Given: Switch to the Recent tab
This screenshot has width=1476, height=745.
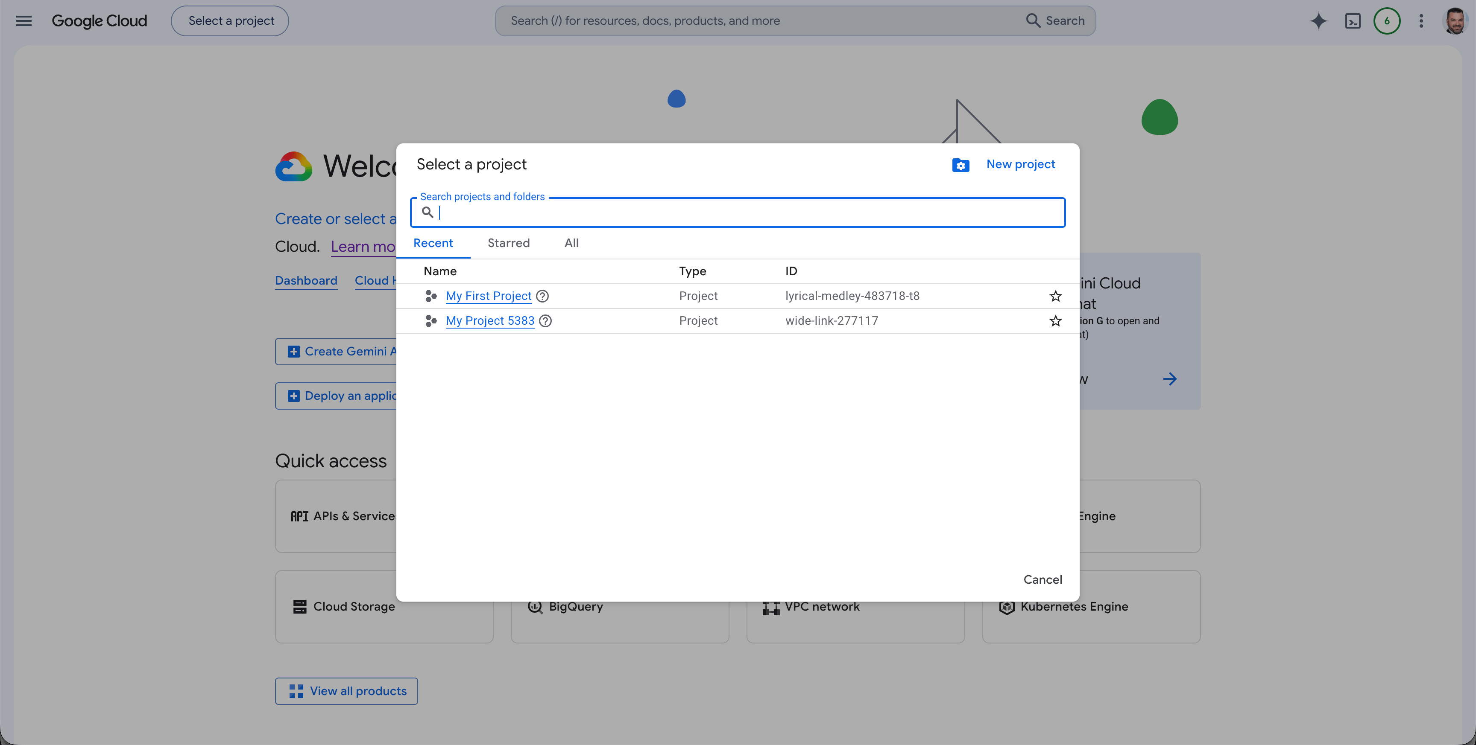Looking at the screenshot, I should (433, 243).
